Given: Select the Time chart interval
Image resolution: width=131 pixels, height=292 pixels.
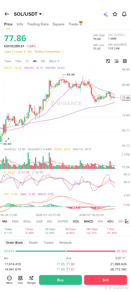Looking at the screenshot, I should coord(8,61).
